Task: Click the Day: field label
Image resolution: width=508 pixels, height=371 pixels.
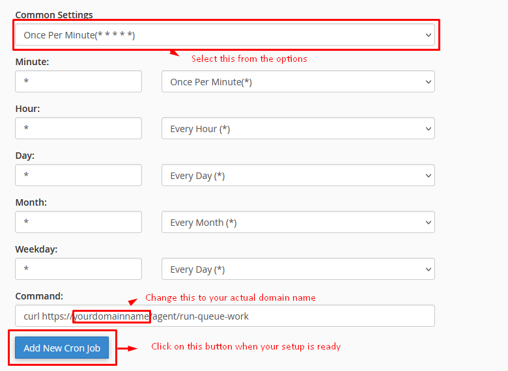Action: [25, 156]
